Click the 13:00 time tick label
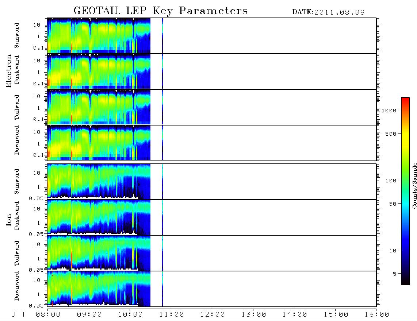Viewport: 417px width, 321px height. (253, 315)
